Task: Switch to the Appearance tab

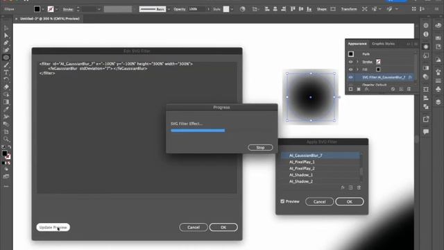Action: 357,44
